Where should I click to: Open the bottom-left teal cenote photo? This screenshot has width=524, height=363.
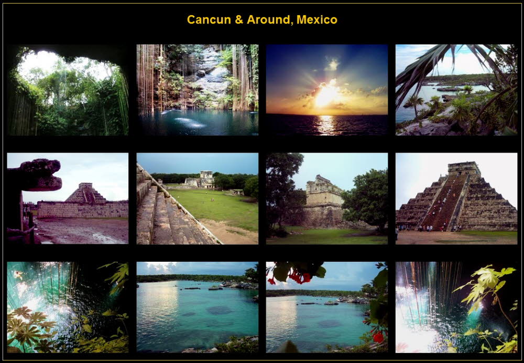coord(68,307)
